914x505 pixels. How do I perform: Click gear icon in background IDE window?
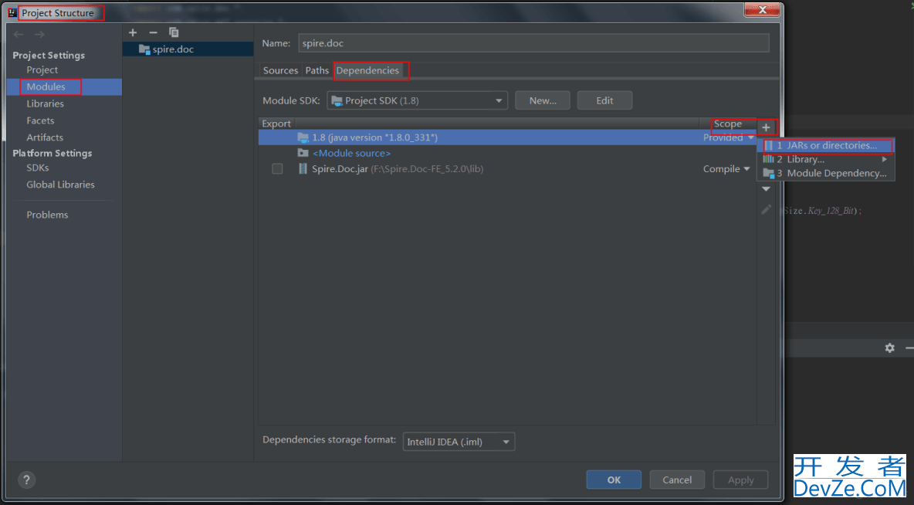[889, 347]
